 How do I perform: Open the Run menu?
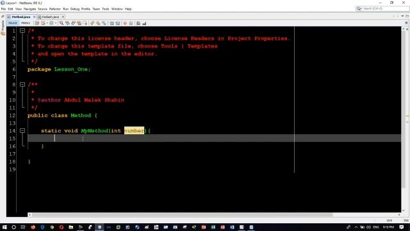click(x=65, y=9)
